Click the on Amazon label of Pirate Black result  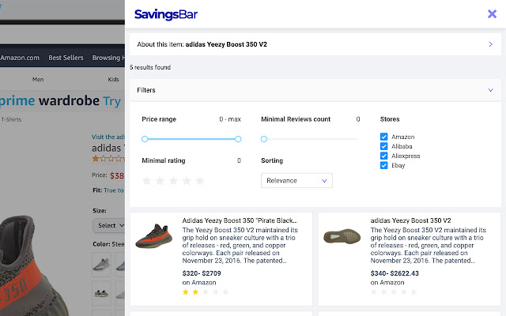tap(199, 283)
